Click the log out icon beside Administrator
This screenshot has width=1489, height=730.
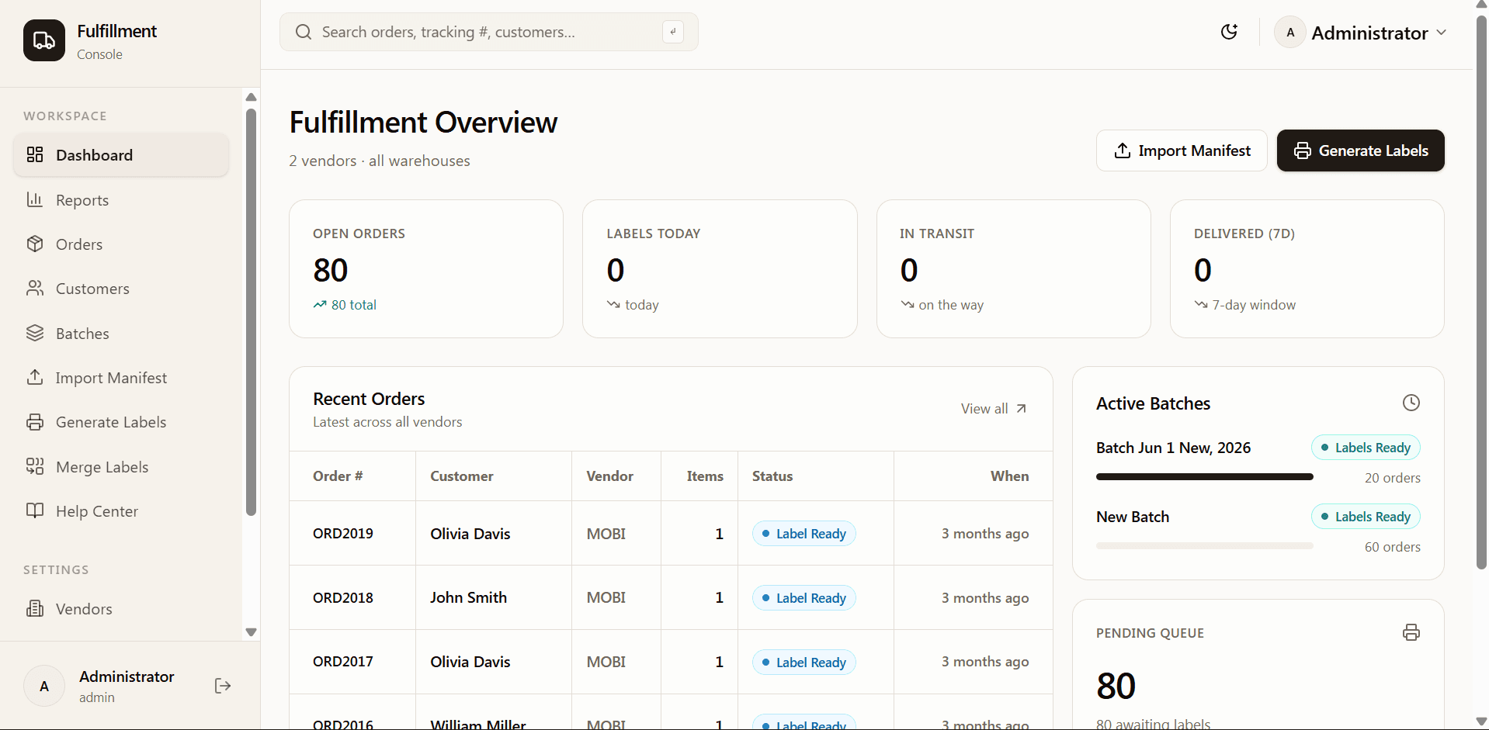tap(223, 686)
